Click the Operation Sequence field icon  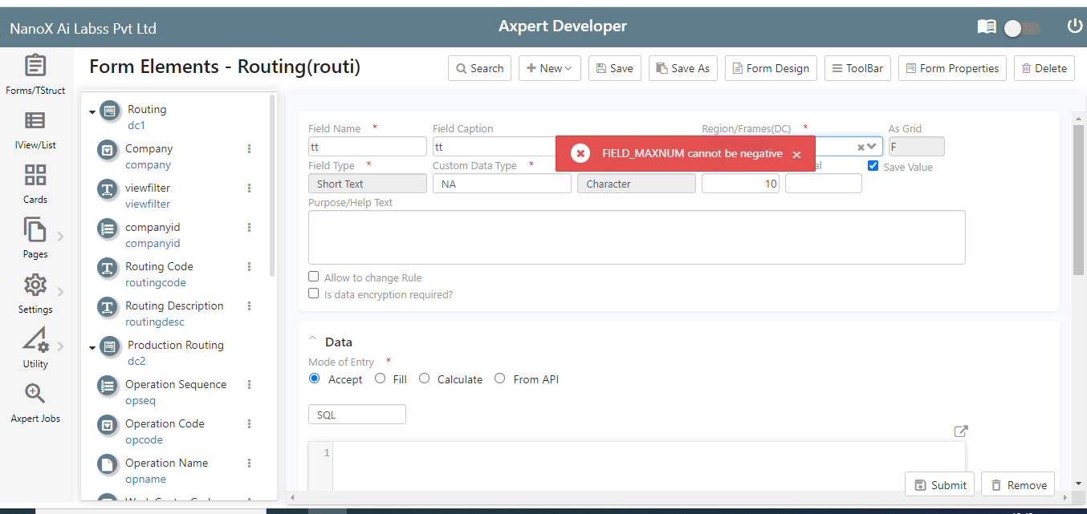tap(107, 386)
